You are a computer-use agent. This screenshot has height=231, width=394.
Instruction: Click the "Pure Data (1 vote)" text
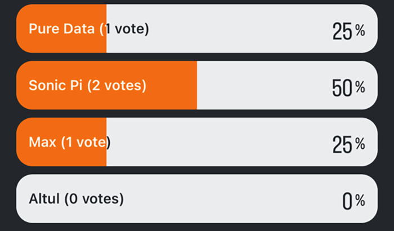tap(89, 29)
